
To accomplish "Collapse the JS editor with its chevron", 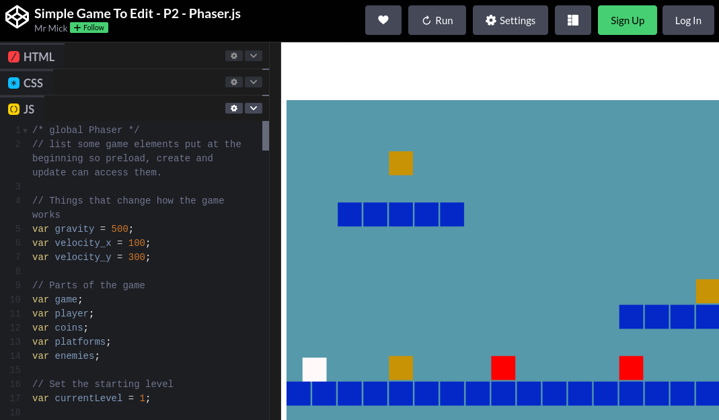I will pyautogui.click(x=253, y=108).
